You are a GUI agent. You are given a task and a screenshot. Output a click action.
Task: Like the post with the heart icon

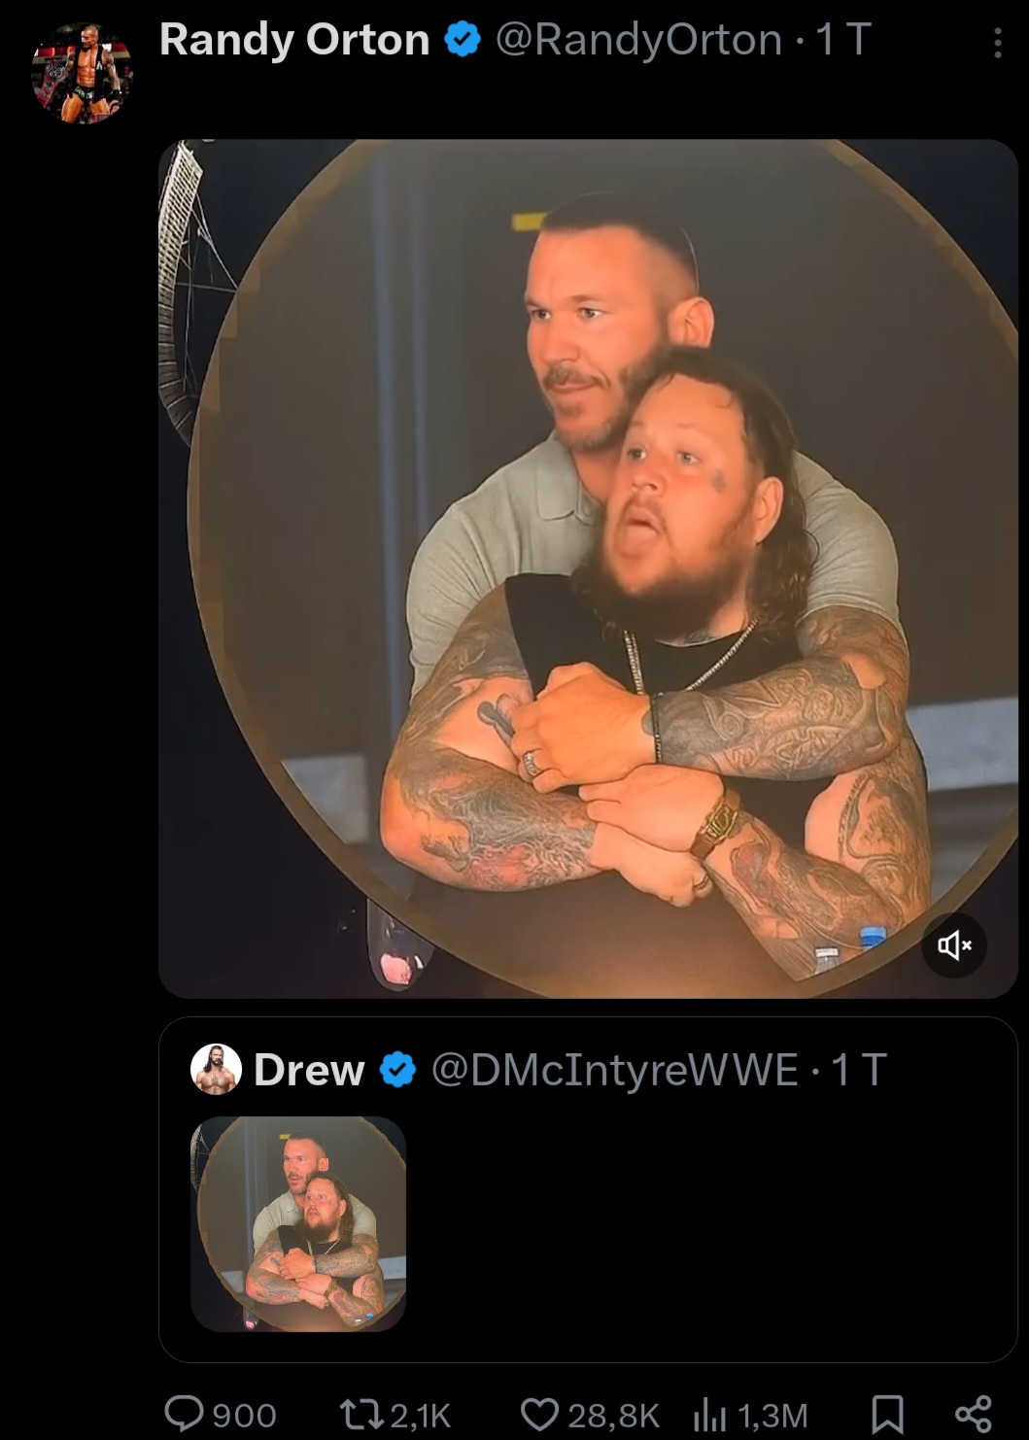click(x=539, y=1415)
